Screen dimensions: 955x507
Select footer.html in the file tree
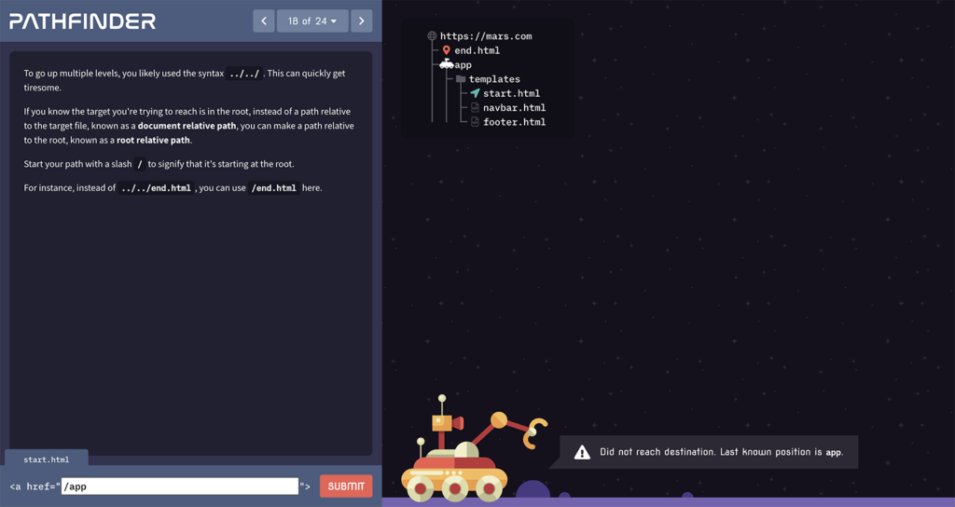(514, 122)
